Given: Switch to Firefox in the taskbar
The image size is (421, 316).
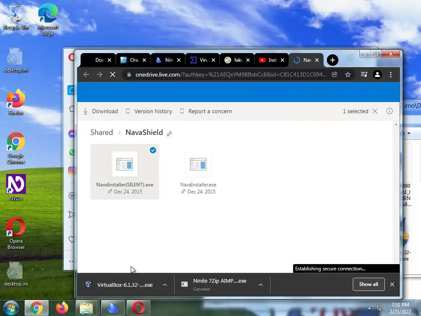Looking at the screenshot, I should (62, 308).
